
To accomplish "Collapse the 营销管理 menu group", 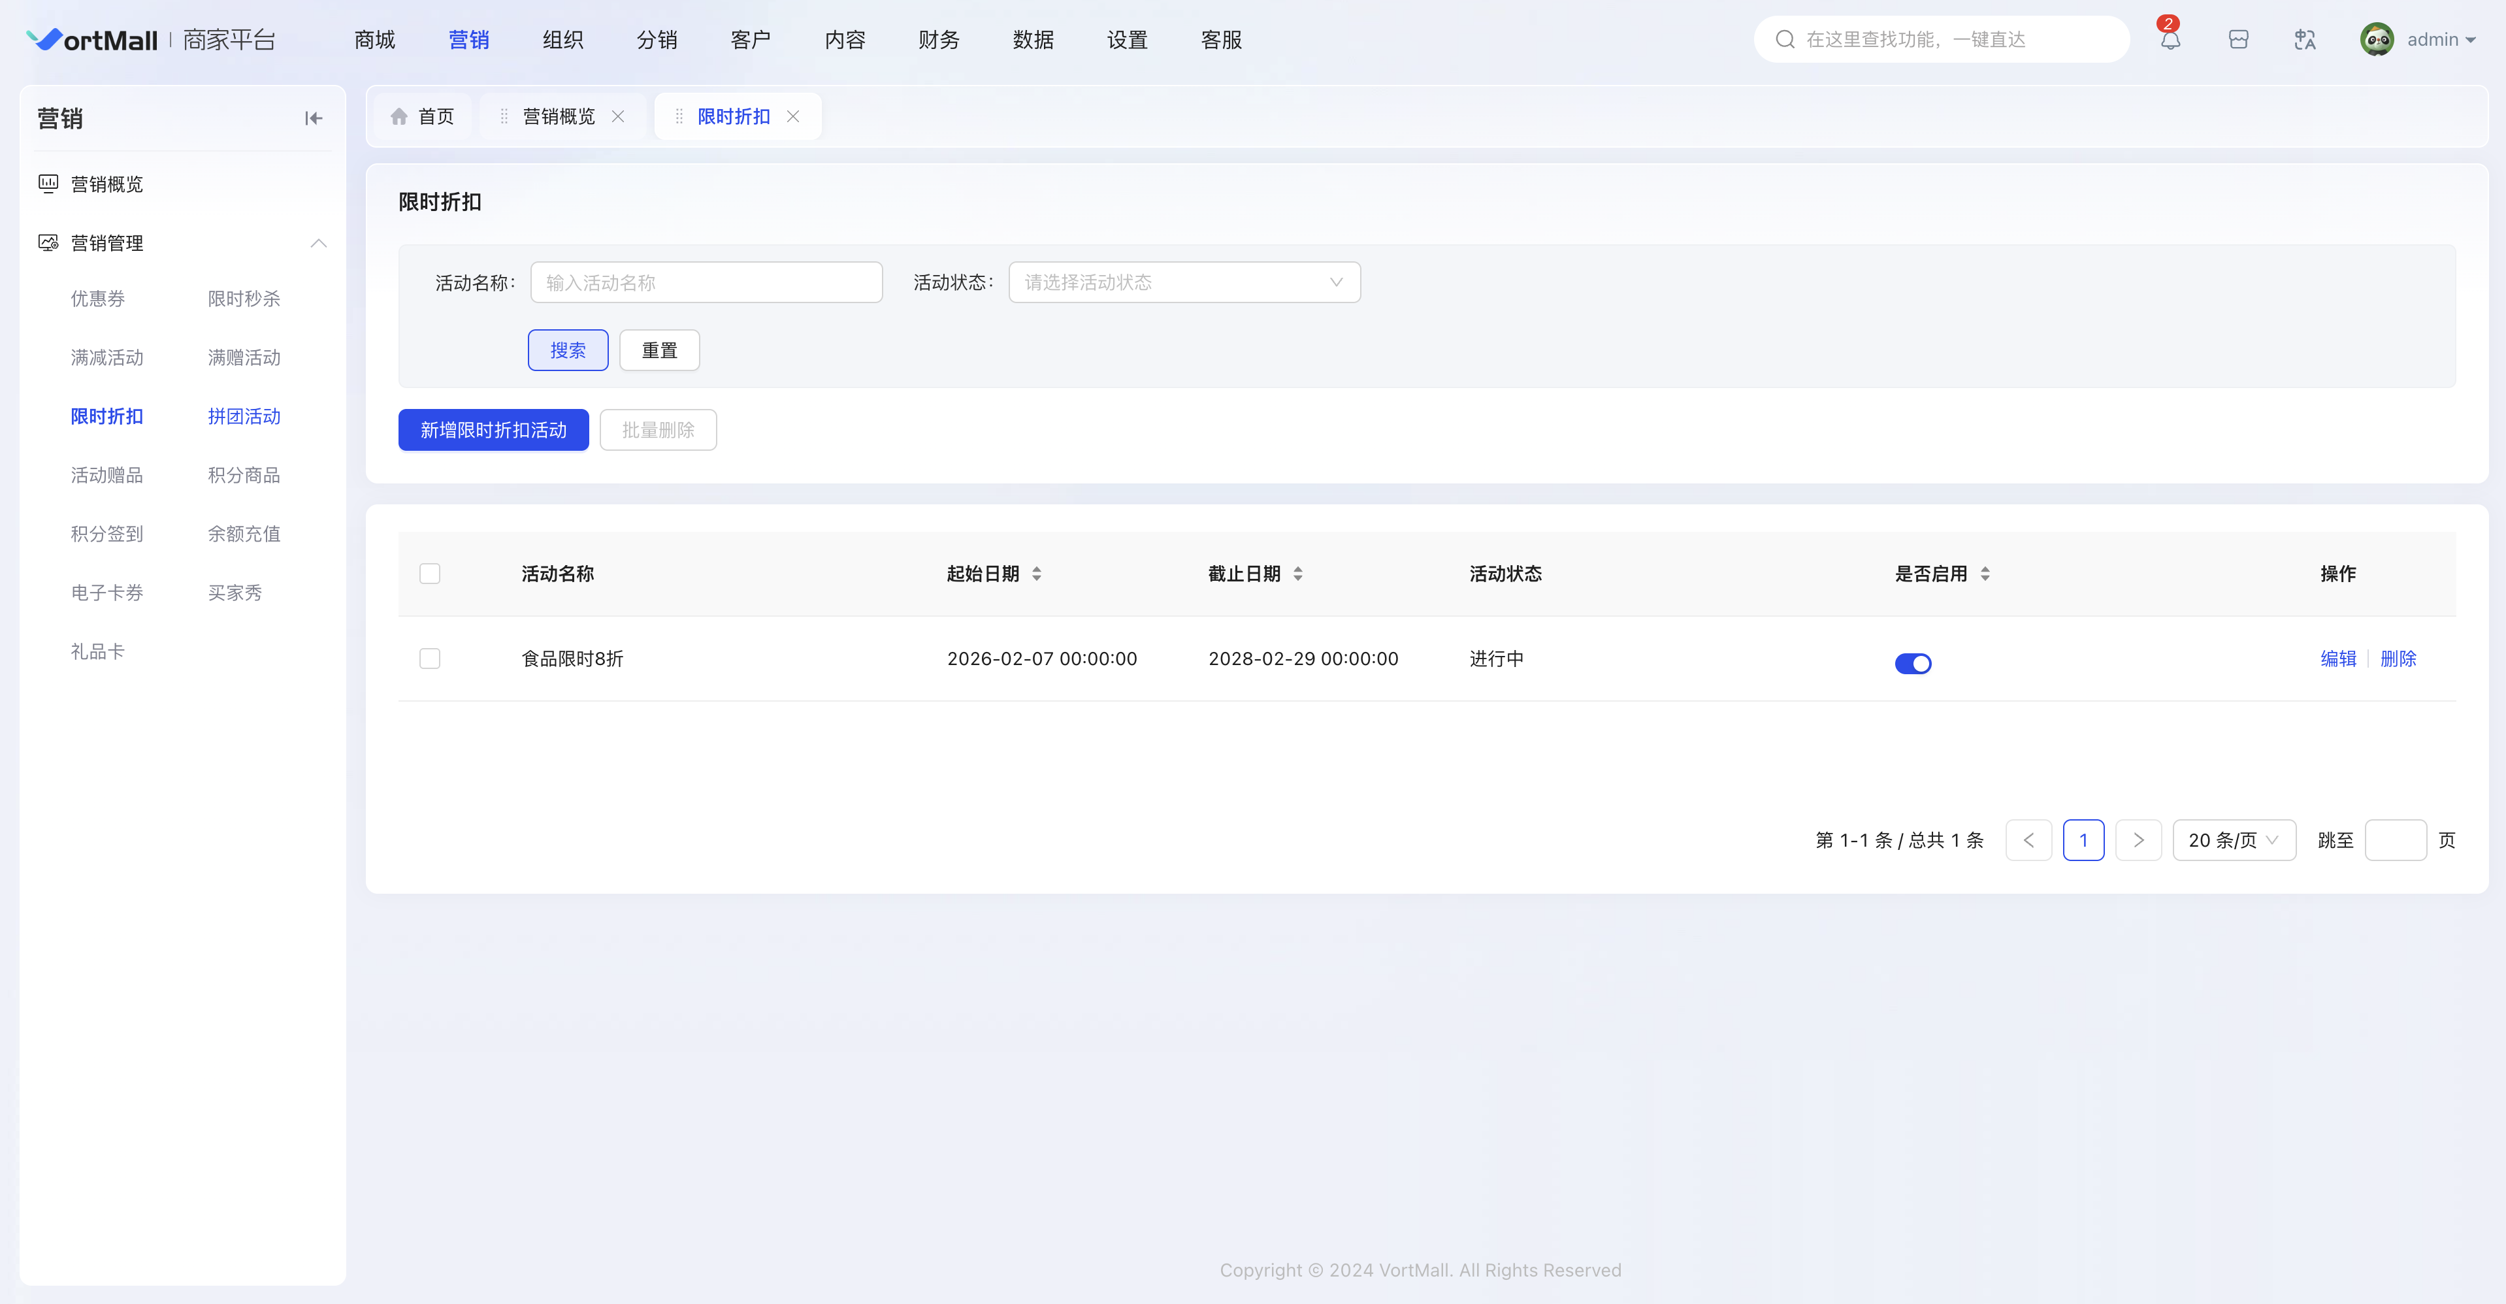I will (x=318, y=243).
